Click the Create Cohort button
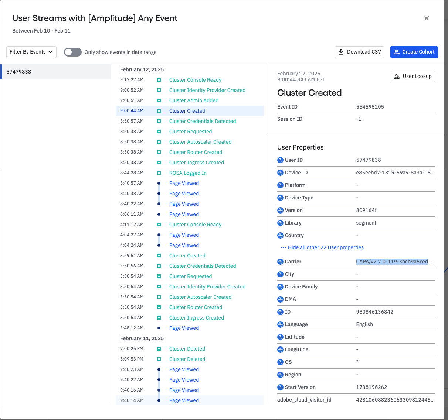This screenshot has width=448, height=420. tap(414, 52)
